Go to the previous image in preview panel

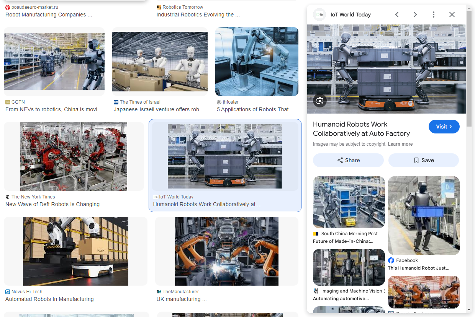(397, 15)
